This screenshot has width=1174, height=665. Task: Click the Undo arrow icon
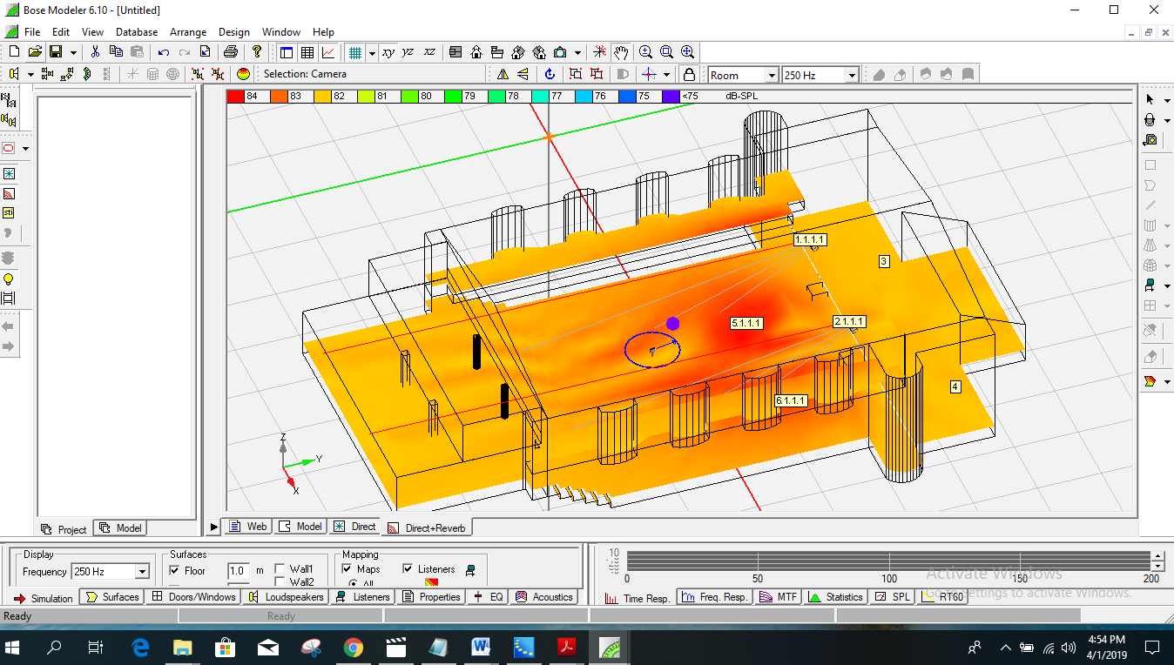tap(163, 52)
